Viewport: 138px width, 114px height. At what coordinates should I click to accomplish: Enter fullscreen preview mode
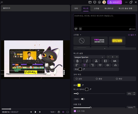point(68,112)
